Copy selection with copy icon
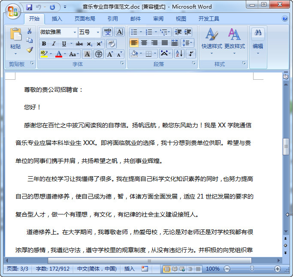 click(29, 40)
